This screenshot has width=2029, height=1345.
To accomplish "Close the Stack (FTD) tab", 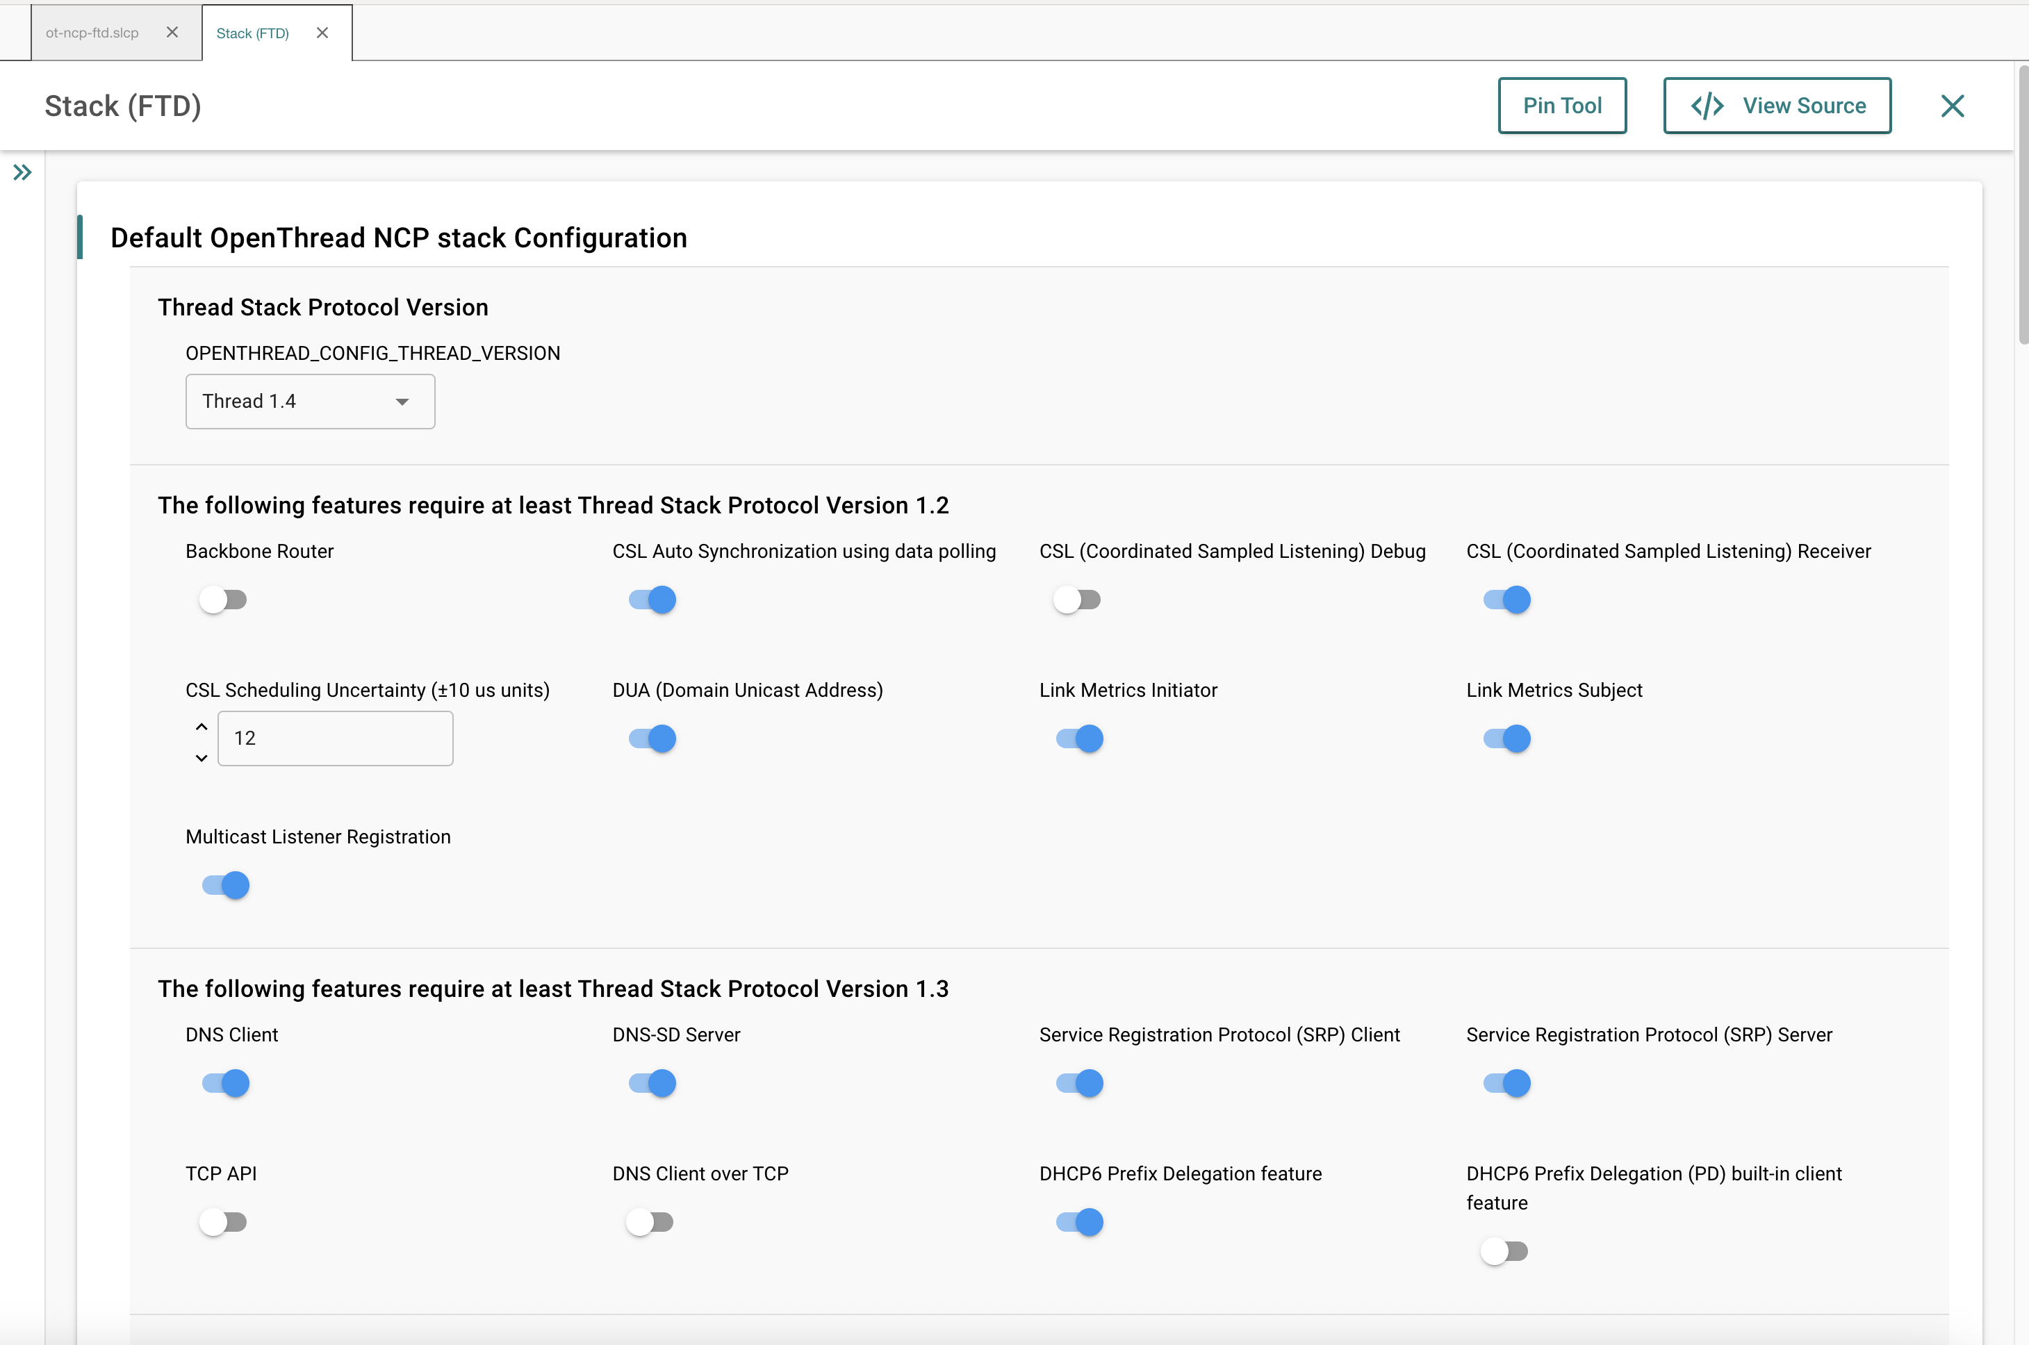I will point(322,33).
